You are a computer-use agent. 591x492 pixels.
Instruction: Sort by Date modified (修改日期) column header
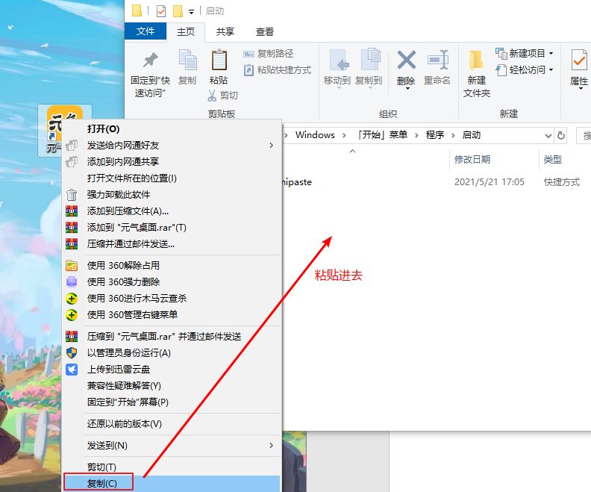472,160
